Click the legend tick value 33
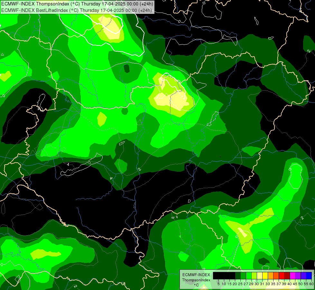 tap(268, 284)
